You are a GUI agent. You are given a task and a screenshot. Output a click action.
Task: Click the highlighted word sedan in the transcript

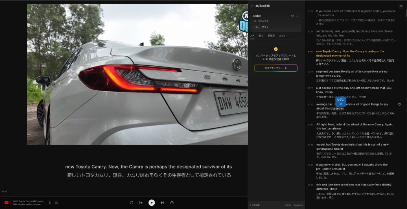(x=339, y=108)
